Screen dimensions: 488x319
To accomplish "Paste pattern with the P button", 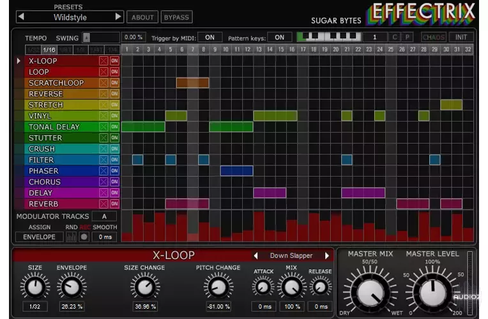I will [x=407, y=37].
